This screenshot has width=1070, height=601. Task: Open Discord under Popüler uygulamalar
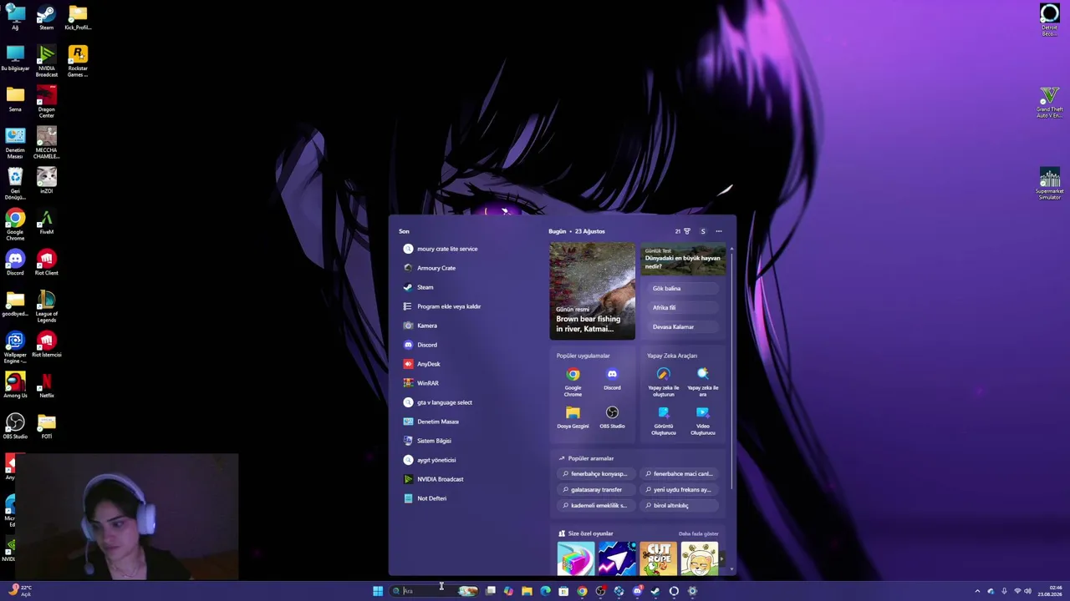612,379
